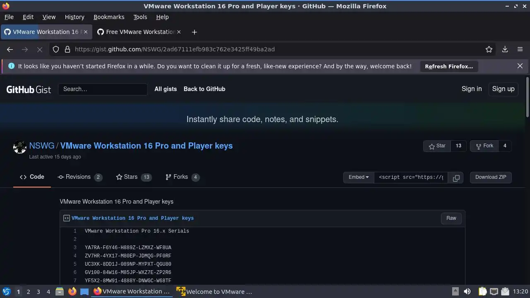Switch to virtual desktop 2

click(28, 292)
